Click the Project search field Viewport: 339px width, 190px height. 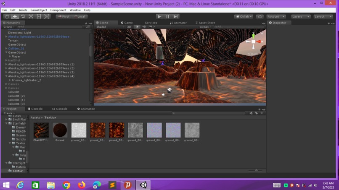click(209, 113)
